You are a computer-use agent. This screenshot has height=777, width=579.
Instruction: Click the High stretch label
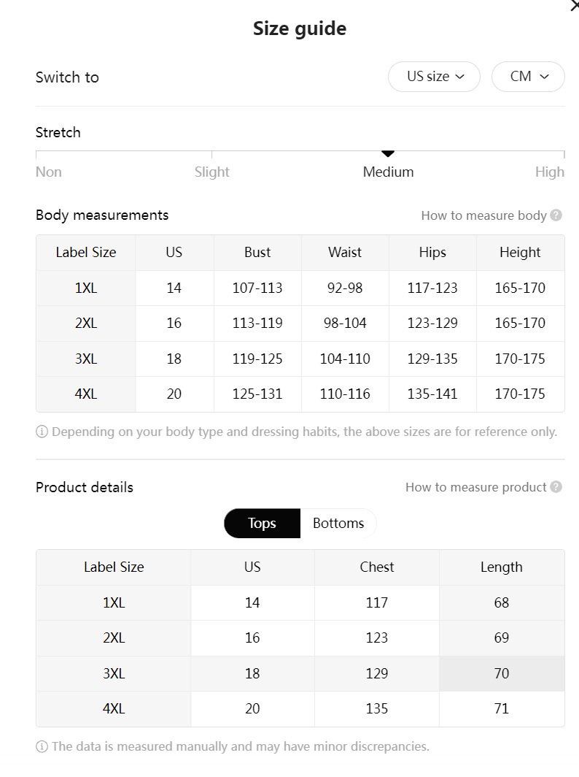(549, 172)
